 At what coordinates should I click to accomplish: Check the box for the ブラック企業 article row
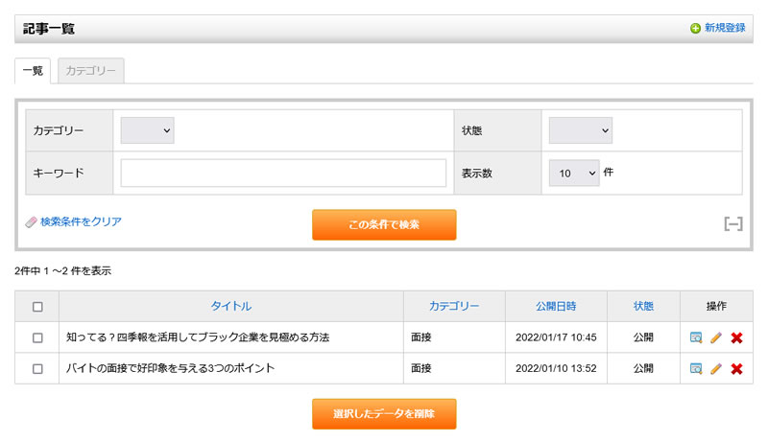[x=37, y=337]
